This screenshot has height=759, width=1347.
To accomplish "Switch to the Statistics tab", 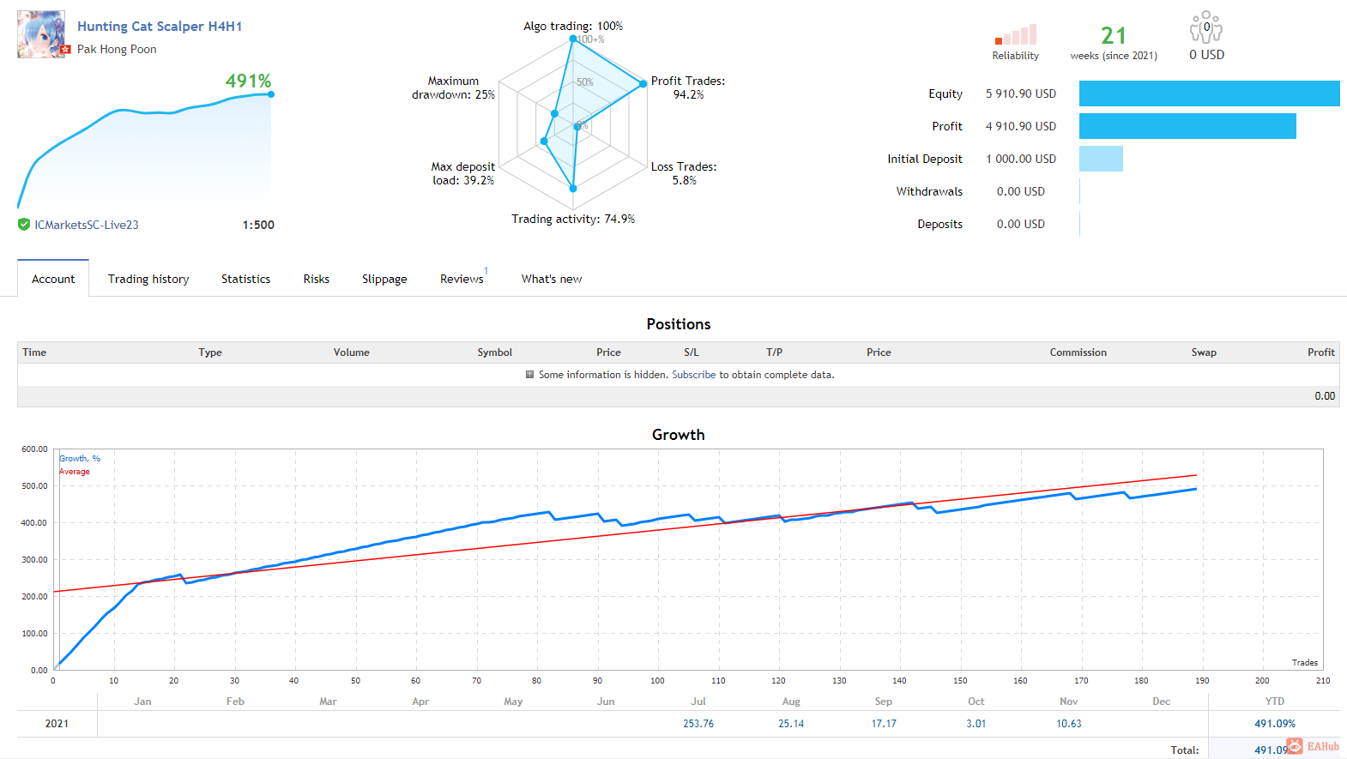I will tap(245, 279).
